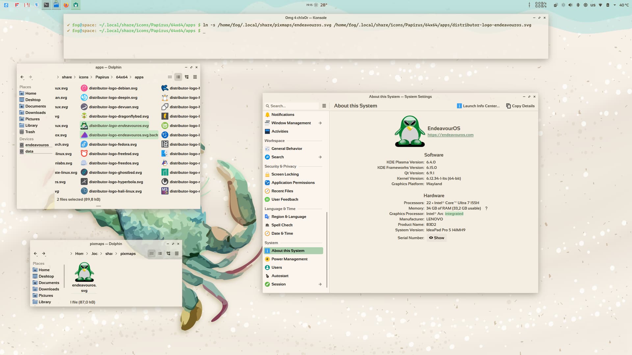Open System Settings sidebar hamburger menu
This screenshot has width=632, height=355.
click(324, 106)
